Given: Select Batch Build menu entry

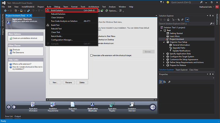Looking at the screenshot, I should pos(72,36).
